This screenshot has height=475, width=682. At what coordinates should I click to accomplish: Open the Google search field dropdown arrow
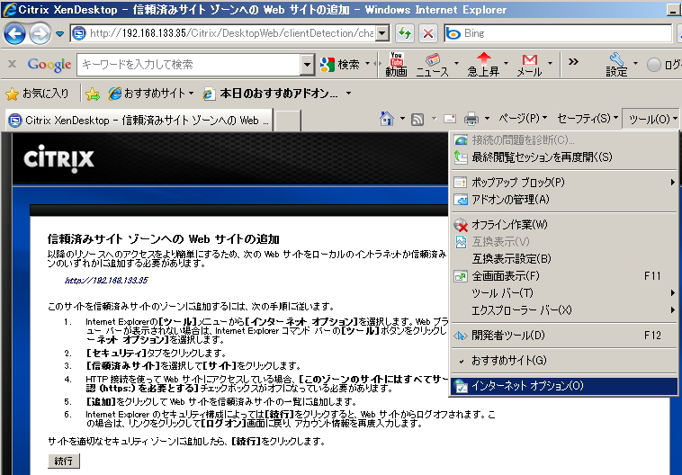click(x=307, y=65)
